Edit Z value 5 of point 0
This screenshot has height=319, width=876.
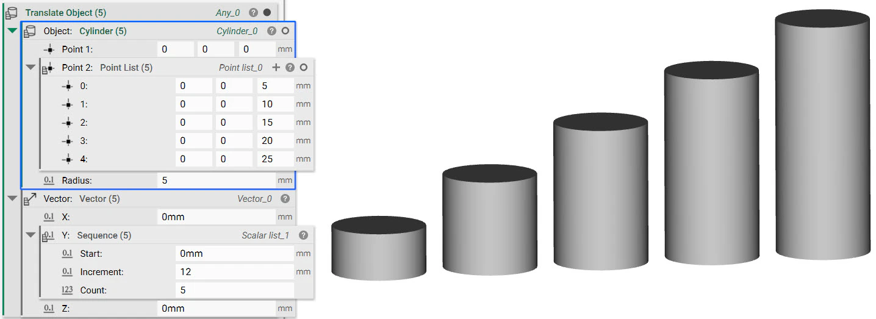[275, 86]
